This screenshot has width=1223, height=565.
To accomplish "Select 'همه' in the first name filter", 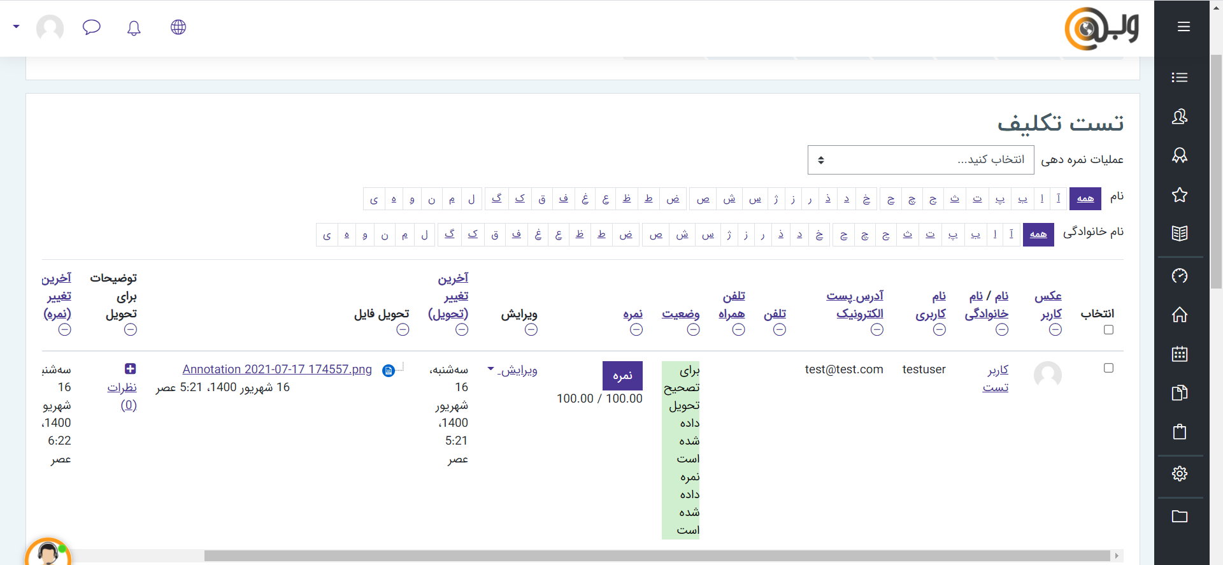I will click(1085, 199).
